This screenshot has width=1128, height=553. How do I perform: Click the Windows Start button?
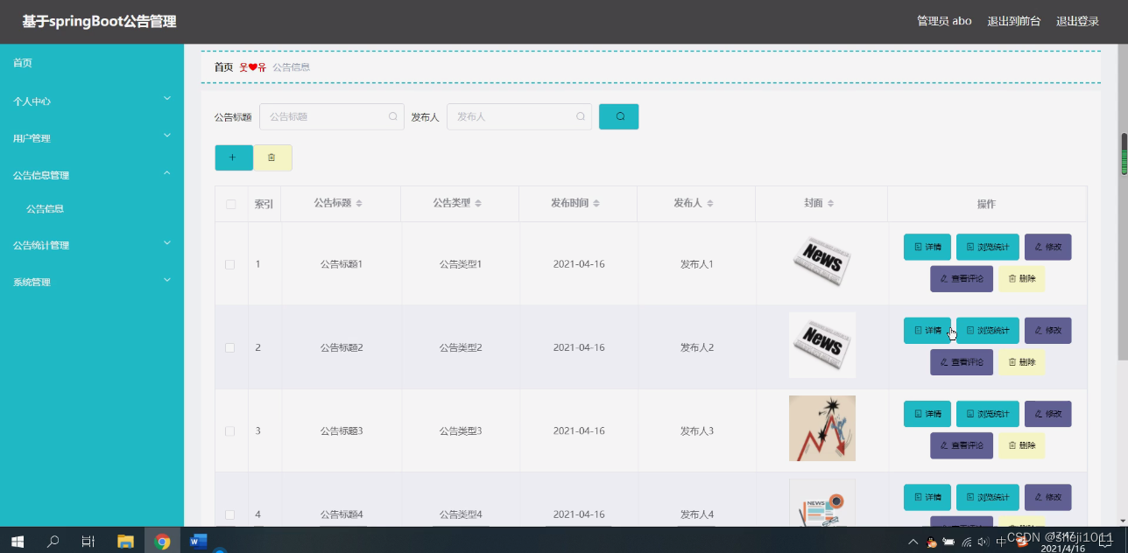(x=17, y=540)
